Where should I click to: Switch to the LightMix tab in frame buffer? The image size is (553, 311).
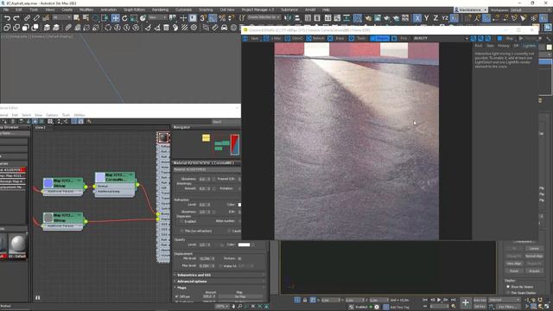pos(530,46)
